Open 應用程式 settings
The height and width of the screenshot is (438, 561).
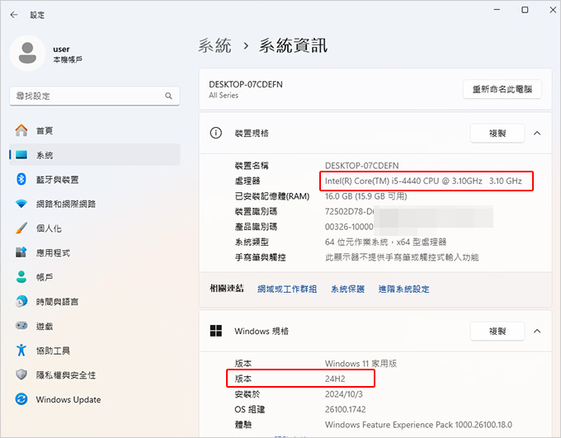pyautogui.click(x=95, y=252)
